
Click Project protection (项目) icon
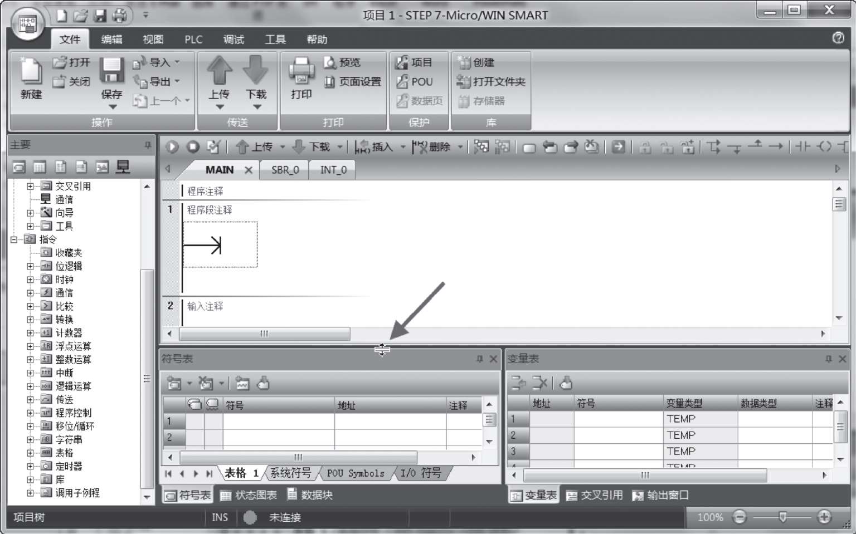[x=402, y=62]
